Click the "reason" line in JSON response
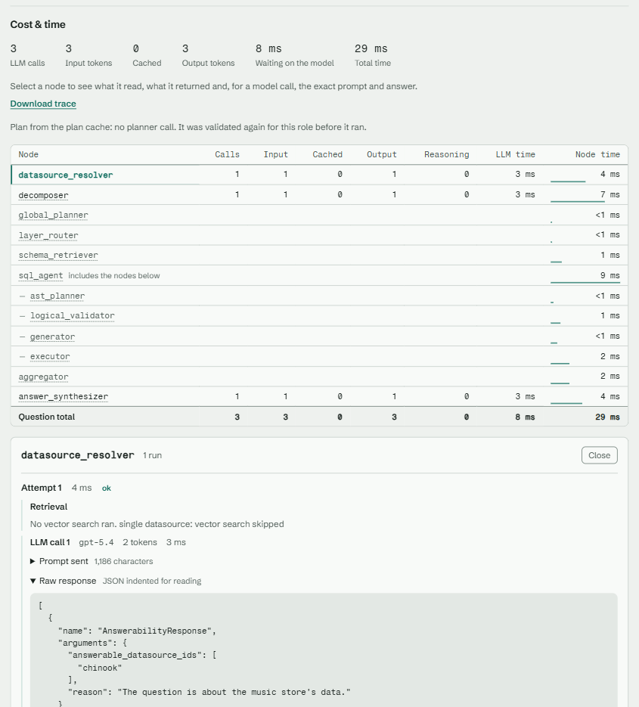Viewport: 639px width, 707px height. (x=209, y=692)
